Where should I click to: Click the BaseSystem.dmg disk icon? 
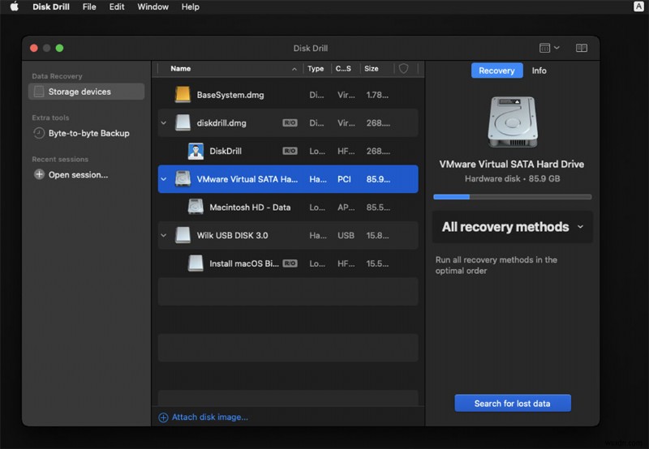[x=183, y=95]
